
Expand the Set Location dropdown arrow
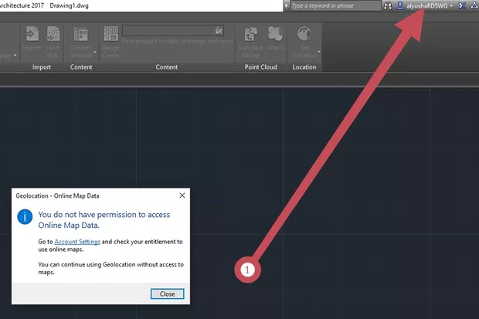(x=319, y=52)
